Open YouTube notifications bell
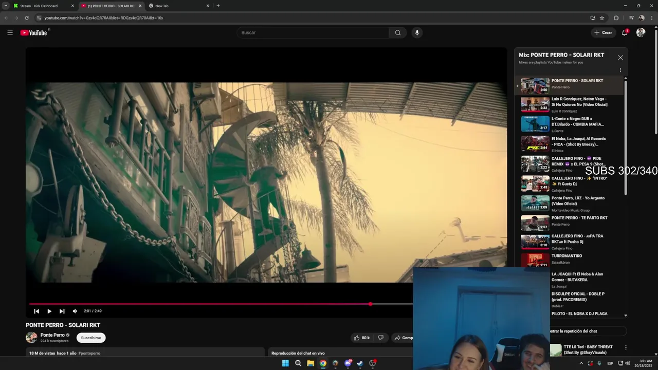 (x=625, y=32)
